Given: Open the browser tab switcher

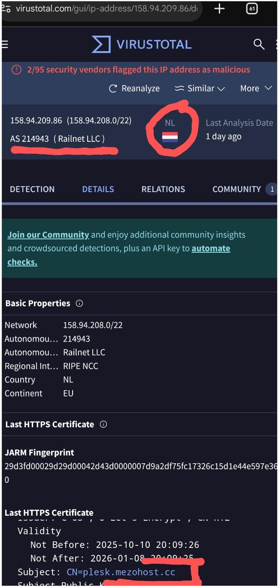Looking at the screenshot, I should [x=252, y=9].
